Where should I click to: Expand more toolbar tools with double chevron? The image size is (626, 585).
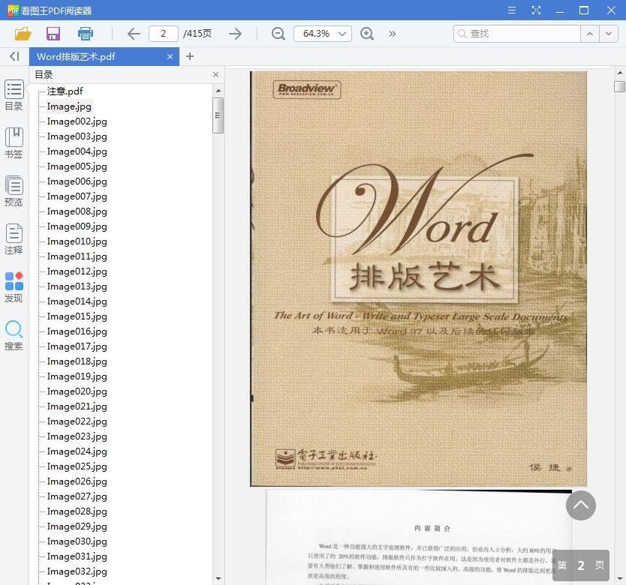tap(393, 34)
